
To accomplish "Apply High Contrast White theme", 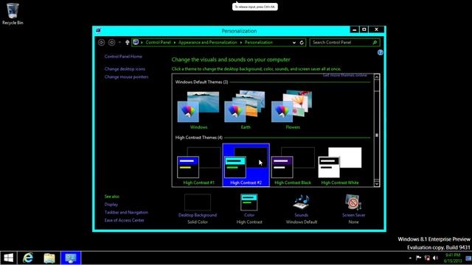I will point(340,165).
